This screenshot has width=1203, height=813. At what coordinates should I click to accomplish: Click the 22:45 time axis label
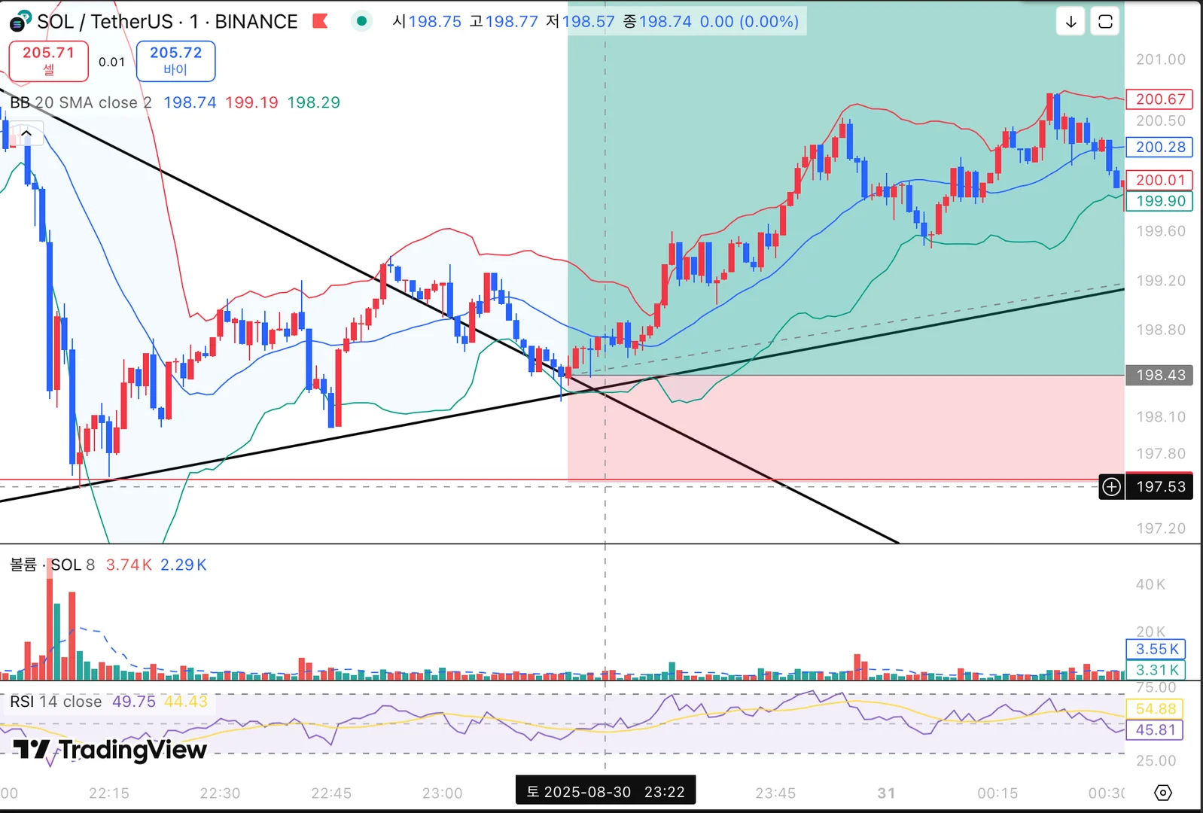(x=331, y=793)
